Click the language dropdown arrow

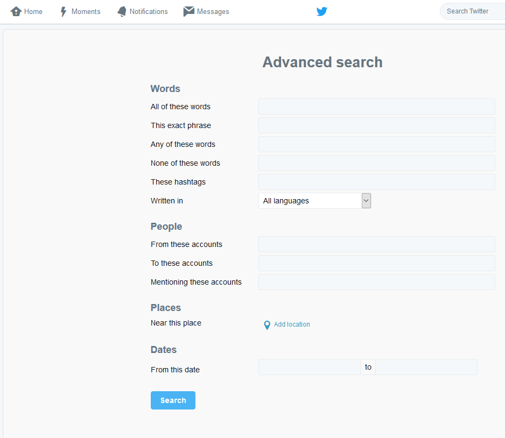(x=366, y=201)
